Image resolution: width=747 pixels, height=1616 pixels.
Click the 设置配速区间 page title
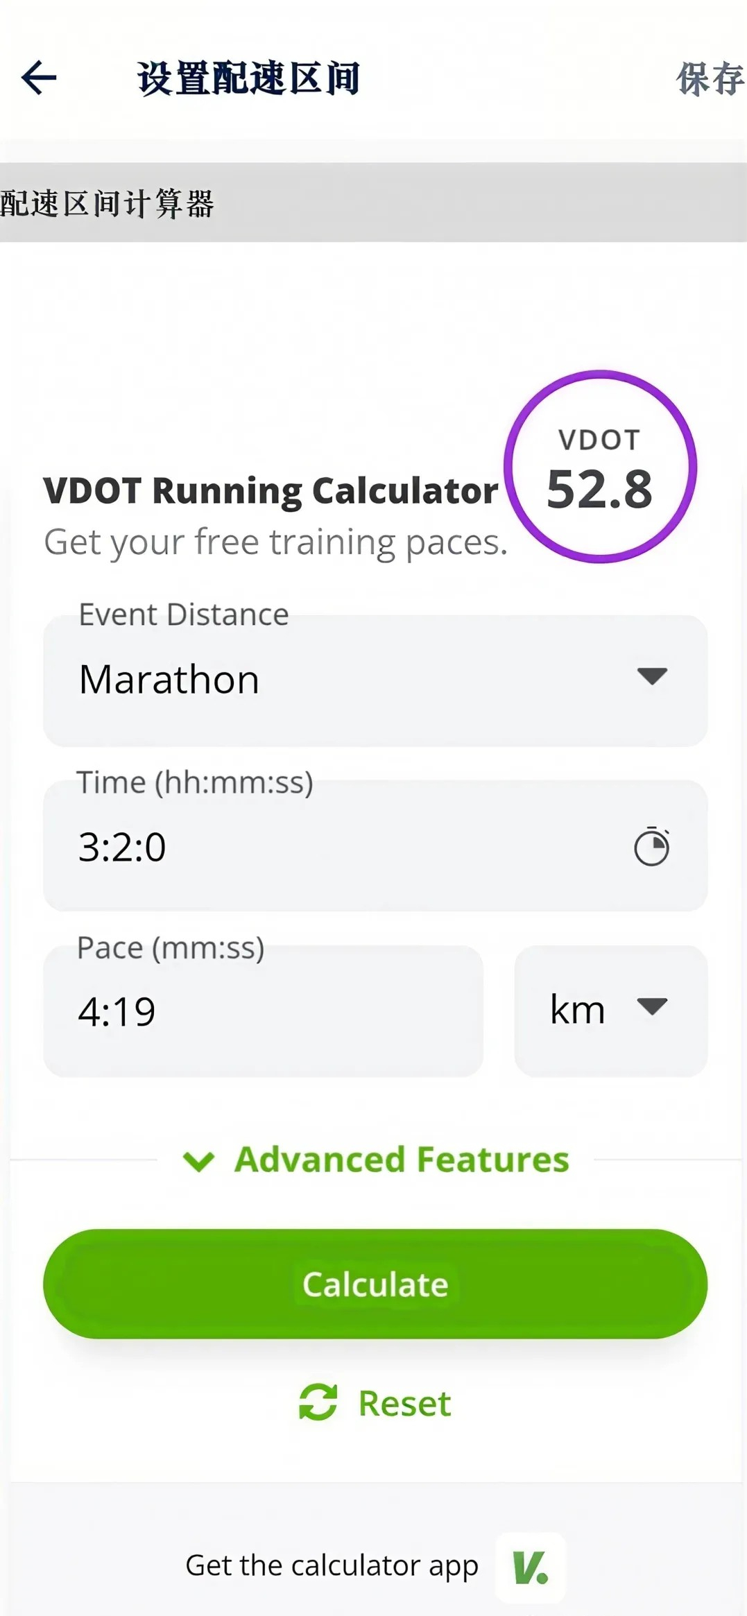(x=248, y=78)
